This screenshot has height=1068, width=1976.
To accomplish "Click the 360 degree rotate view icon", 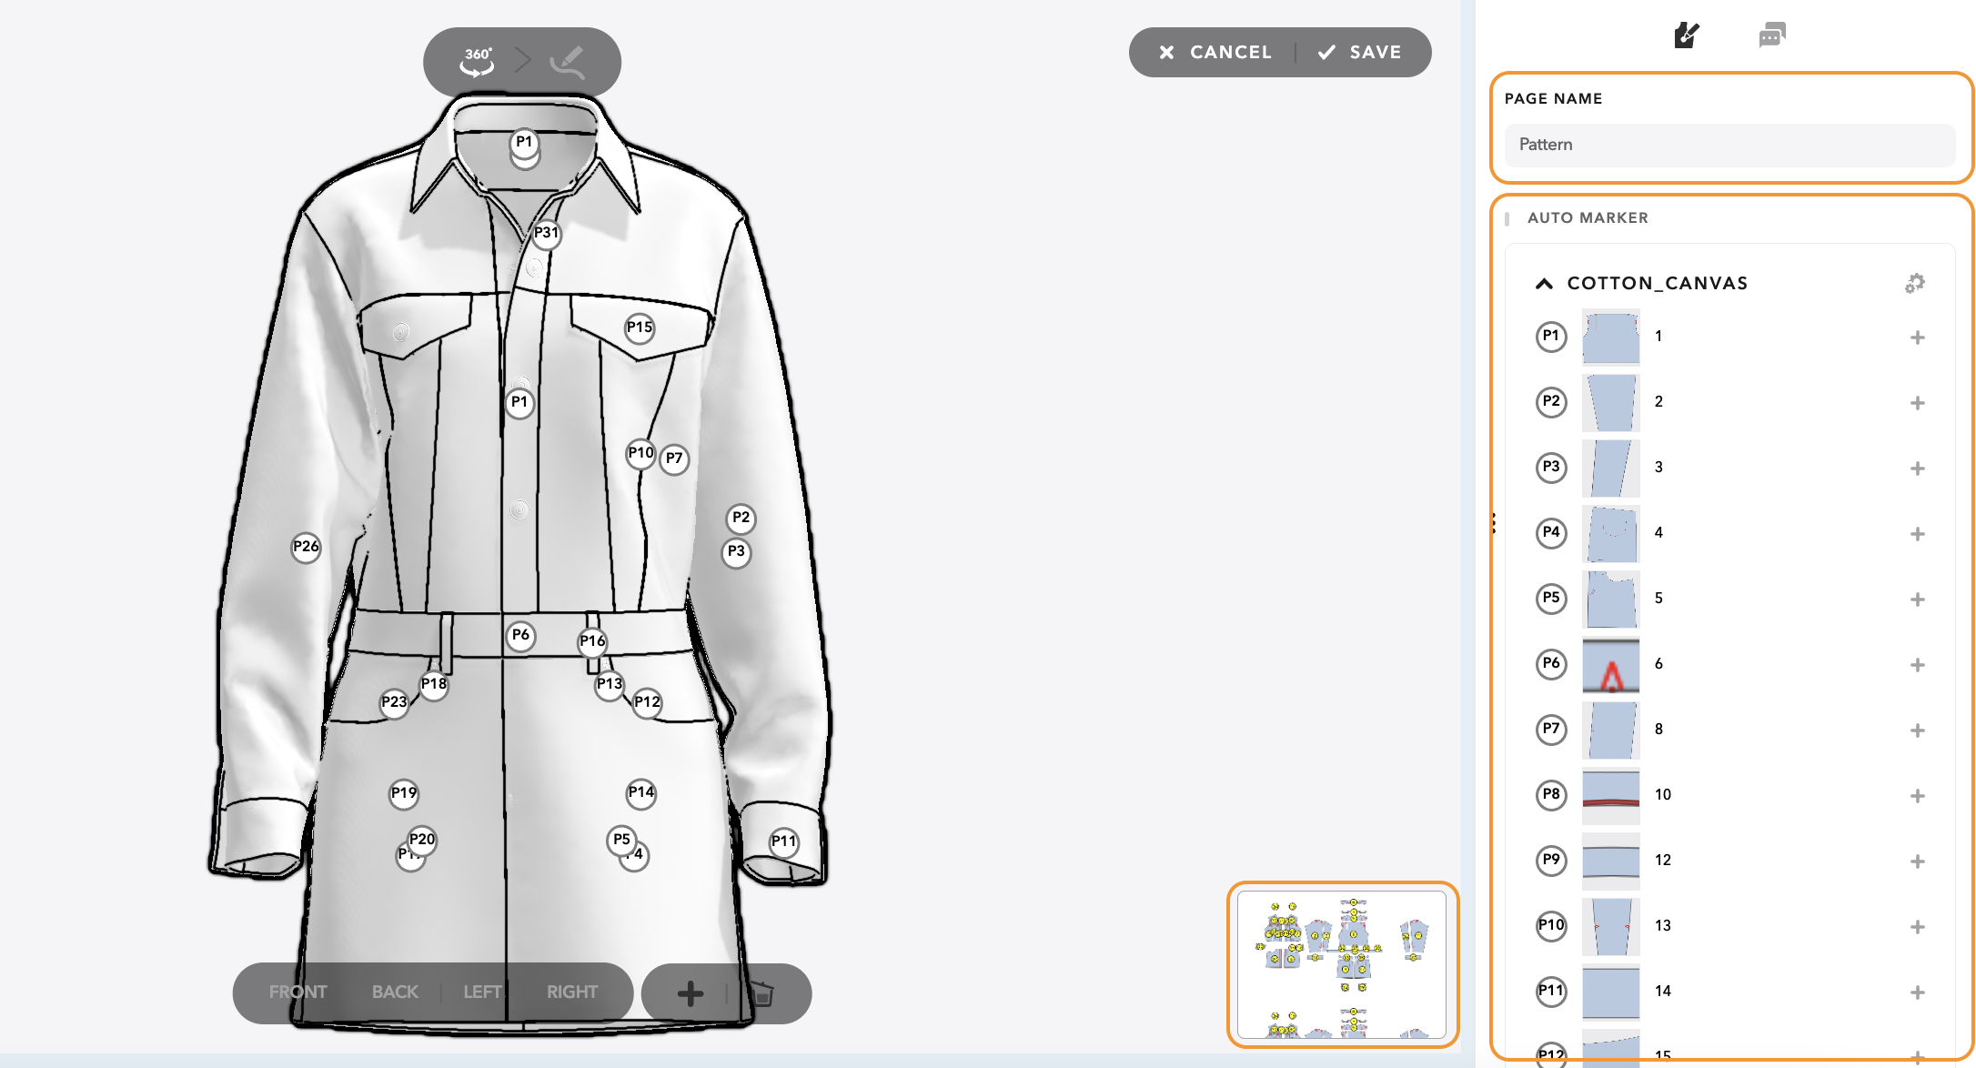I will tap(477, 61).
